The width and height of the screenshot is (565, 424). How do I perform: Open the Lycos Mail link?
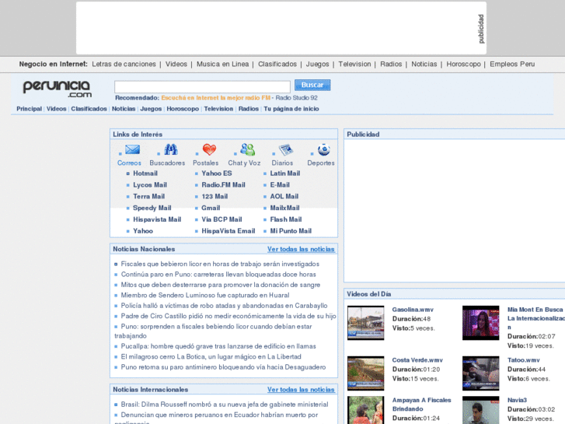[150, 184]
